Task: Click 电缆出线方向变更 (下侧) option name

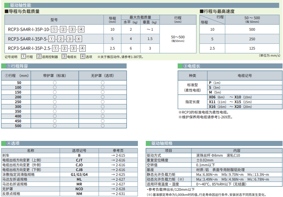Action: 22,170
